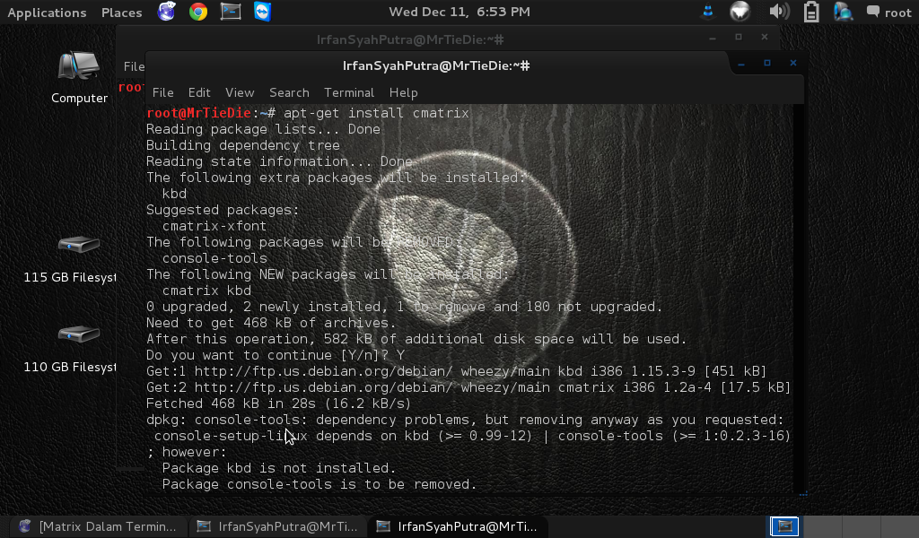The width and height of the screenshot is (919, 538).
Task: Open the terminal launcher in the top panel
Action: pos(229,13)
